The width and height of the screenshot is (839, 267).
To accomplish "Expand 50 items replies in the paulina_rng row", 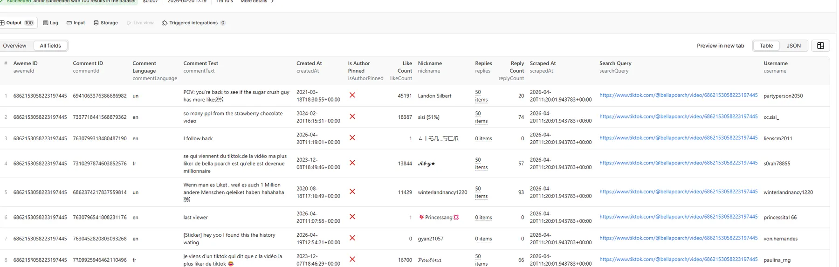I will [x=481, y=260].
